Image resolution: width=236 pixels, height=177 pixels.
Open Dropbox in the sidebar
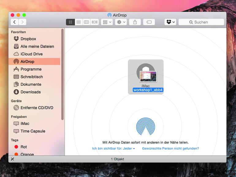point(34,39)
